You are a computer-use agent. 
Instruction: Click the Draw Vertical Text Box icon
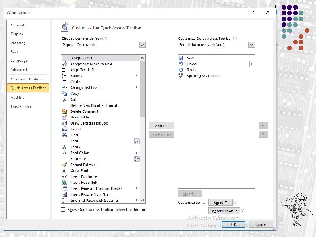pos(64,123)
